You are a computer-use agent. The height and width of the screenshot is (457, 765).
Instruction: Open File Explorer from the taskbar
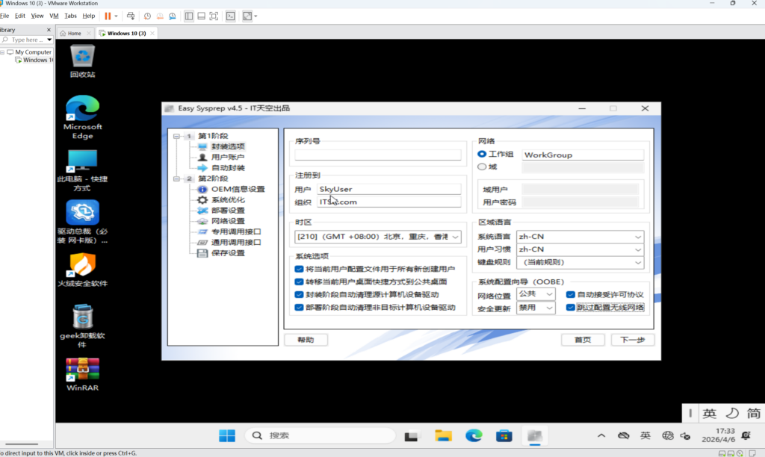pos(444,435)
